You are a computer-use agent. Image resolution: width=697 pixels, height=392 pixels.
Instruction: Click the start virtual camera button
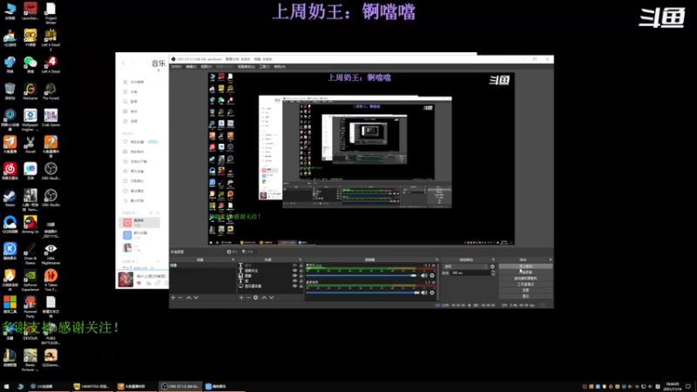coord(526,278)
